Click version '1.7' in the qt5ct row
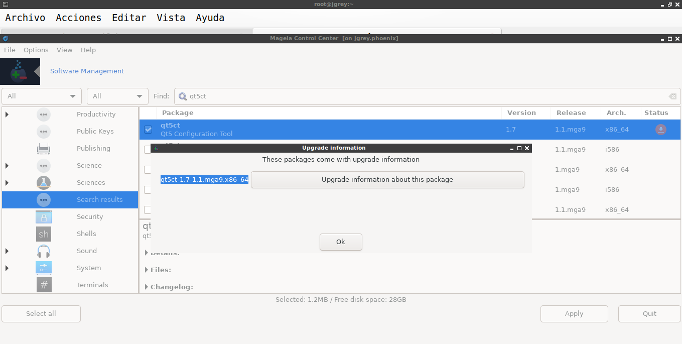The image size is (682, 344). pyautogui.click(x=511, y=130)
